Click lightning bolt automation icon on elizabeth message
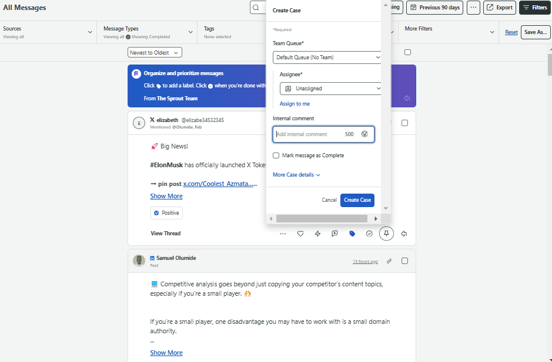 point(317,234)
